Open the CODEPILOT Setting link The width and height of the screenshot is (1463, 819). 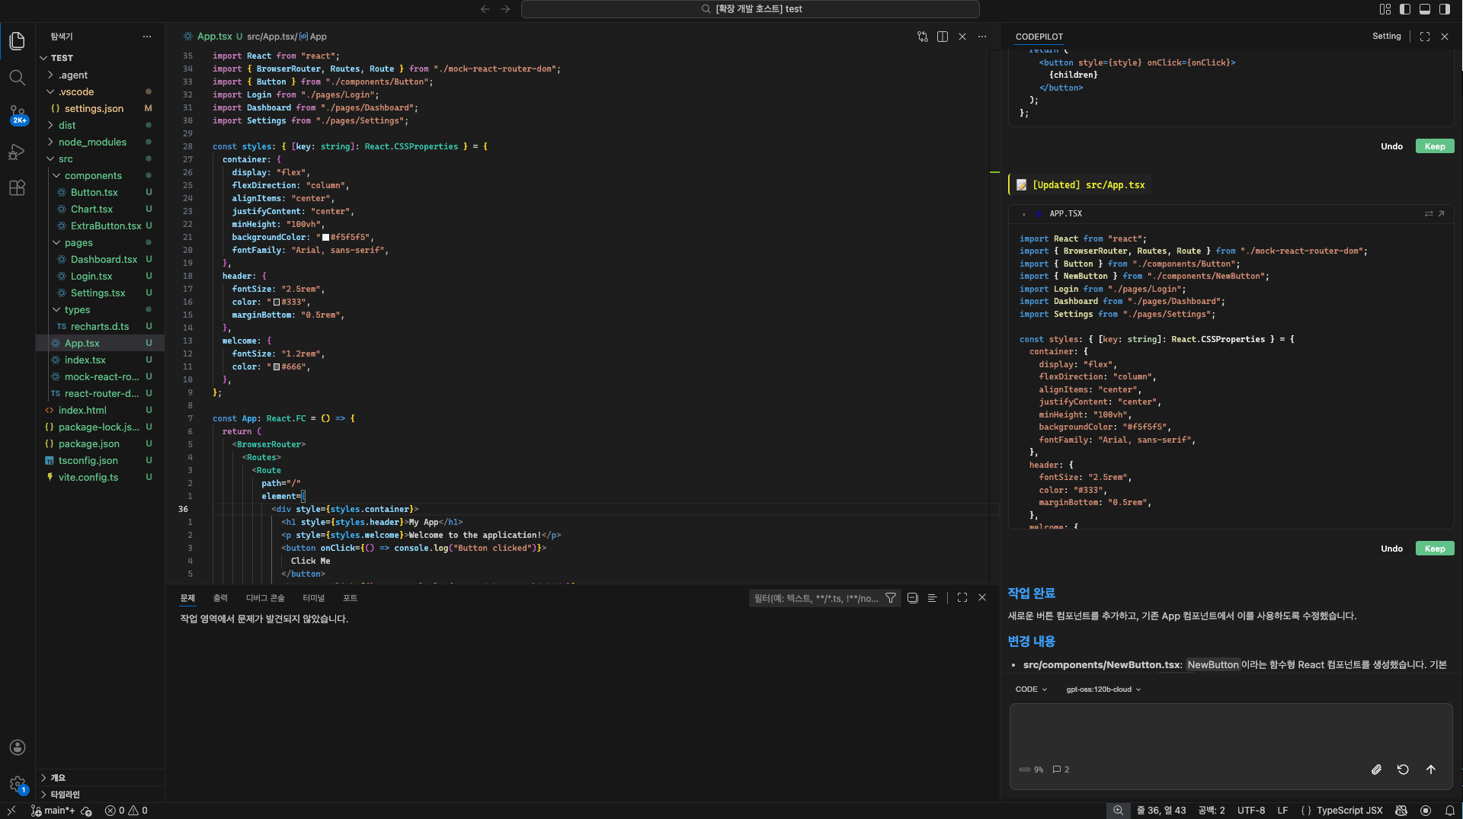tap(1387, 37)
